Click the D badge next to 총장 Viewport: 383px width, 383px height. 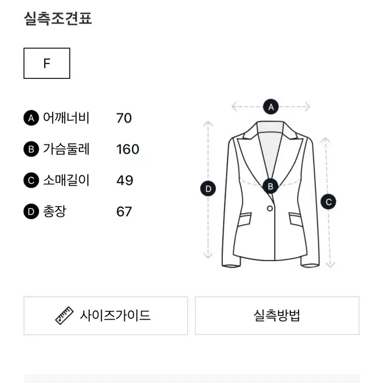coord(31,211)
